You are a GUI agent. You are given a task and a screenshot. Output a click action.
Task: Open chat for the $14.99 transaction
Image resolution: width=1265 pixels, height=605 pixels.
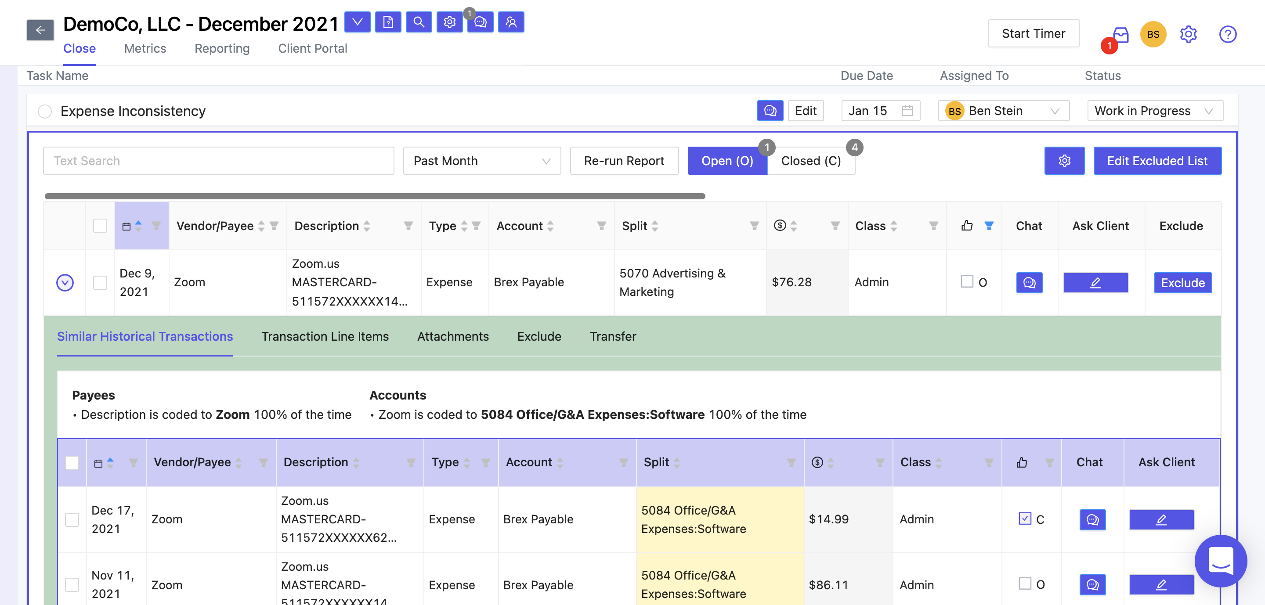[1092, 520]
